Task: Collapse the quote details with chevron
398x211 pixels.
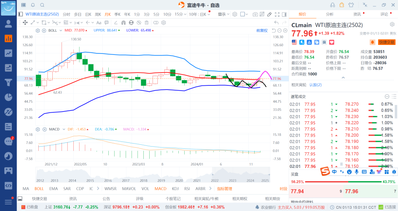Action: pos(343,78)
